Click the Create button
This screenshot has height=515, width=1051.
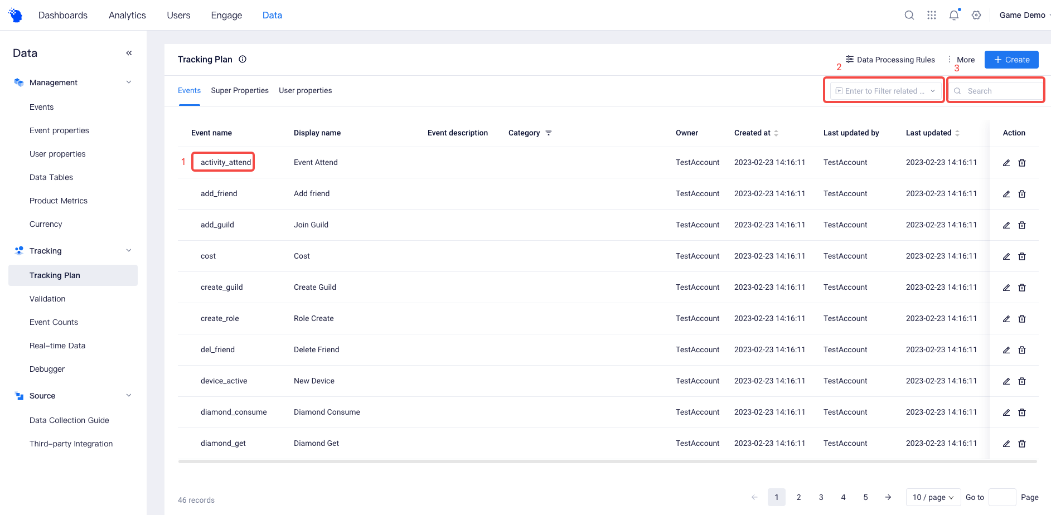[1011, 60]
